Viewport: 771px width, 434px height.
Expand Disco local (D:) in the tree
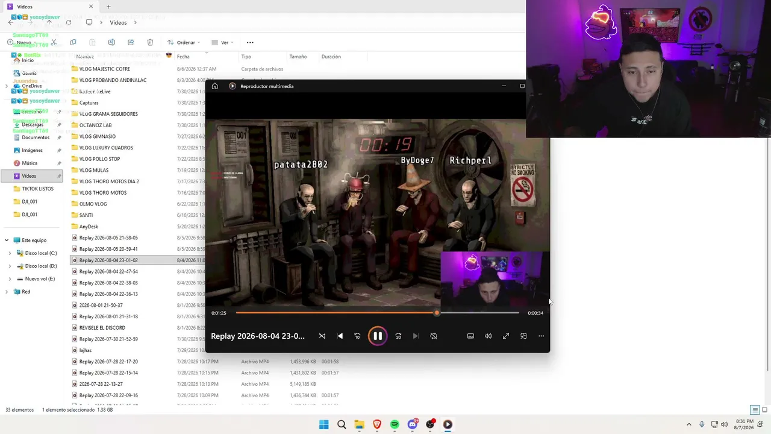10,266
